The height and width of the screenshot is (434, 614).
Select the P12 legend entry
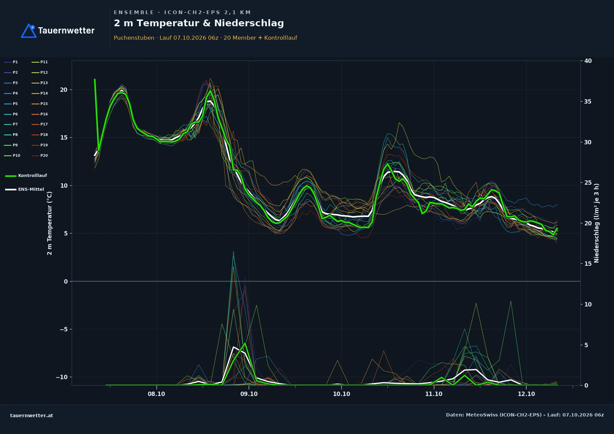point(40,72)
